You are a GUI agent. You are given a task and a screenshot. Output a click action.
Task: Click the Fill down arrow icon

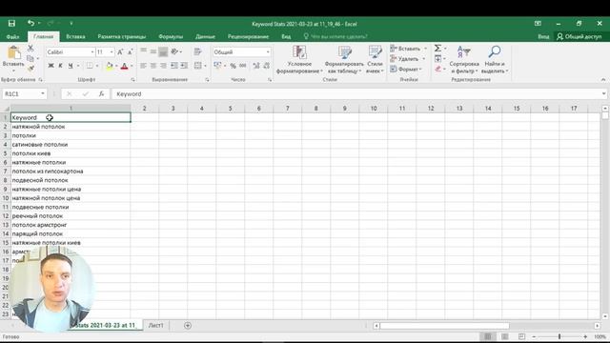437,59
